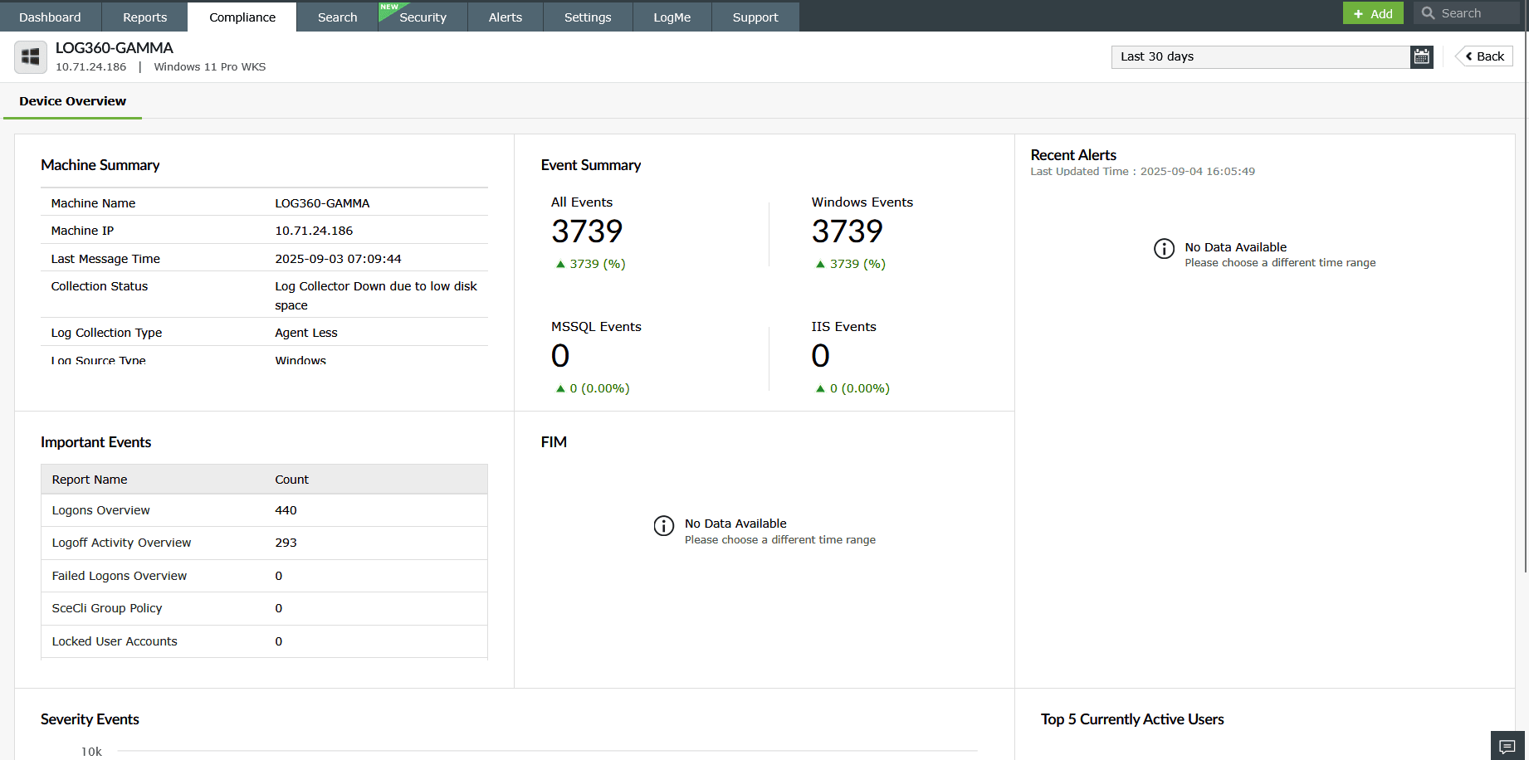This screenshot has width=1529, height=760.
Task: Switch to the Reports tab
Action: click(144, 17)
